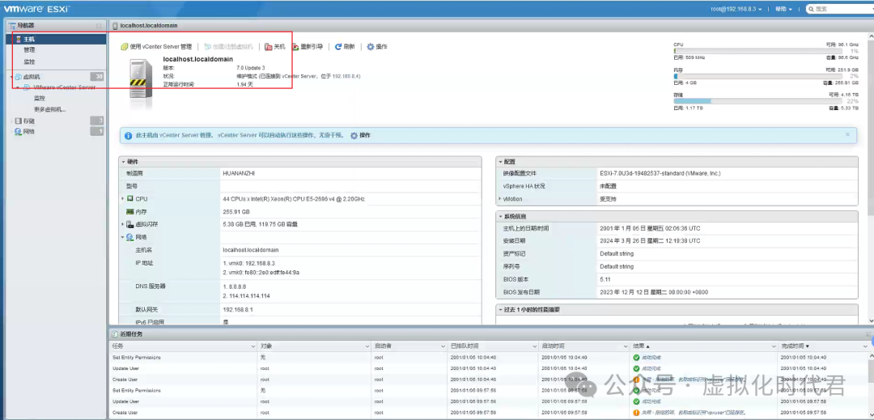Click the 存储 storage usage bar

click(757, 101)
